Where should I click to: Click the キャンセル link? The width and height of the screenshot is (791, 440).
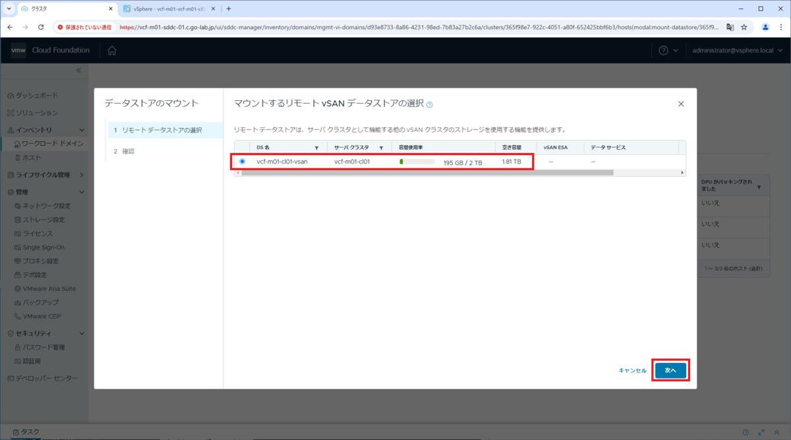click(633, 371)
